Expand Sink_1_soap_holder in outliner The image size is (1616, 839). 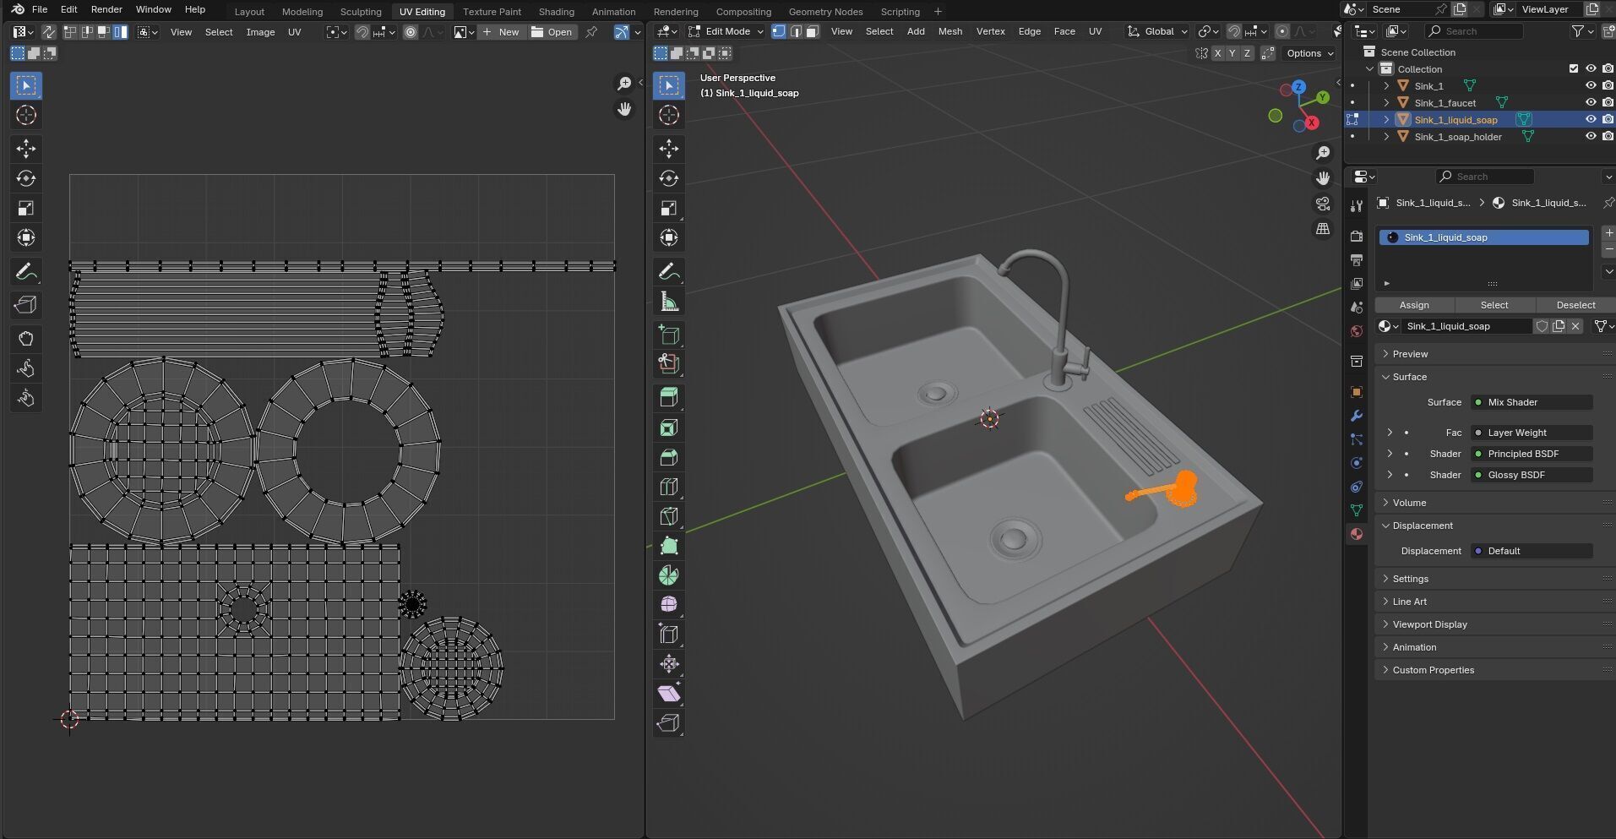coord(1386,136)
